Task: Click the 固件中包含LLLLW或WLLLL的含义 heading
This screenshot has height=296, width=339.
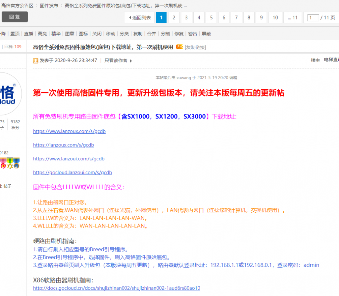Action: point(79,187)
